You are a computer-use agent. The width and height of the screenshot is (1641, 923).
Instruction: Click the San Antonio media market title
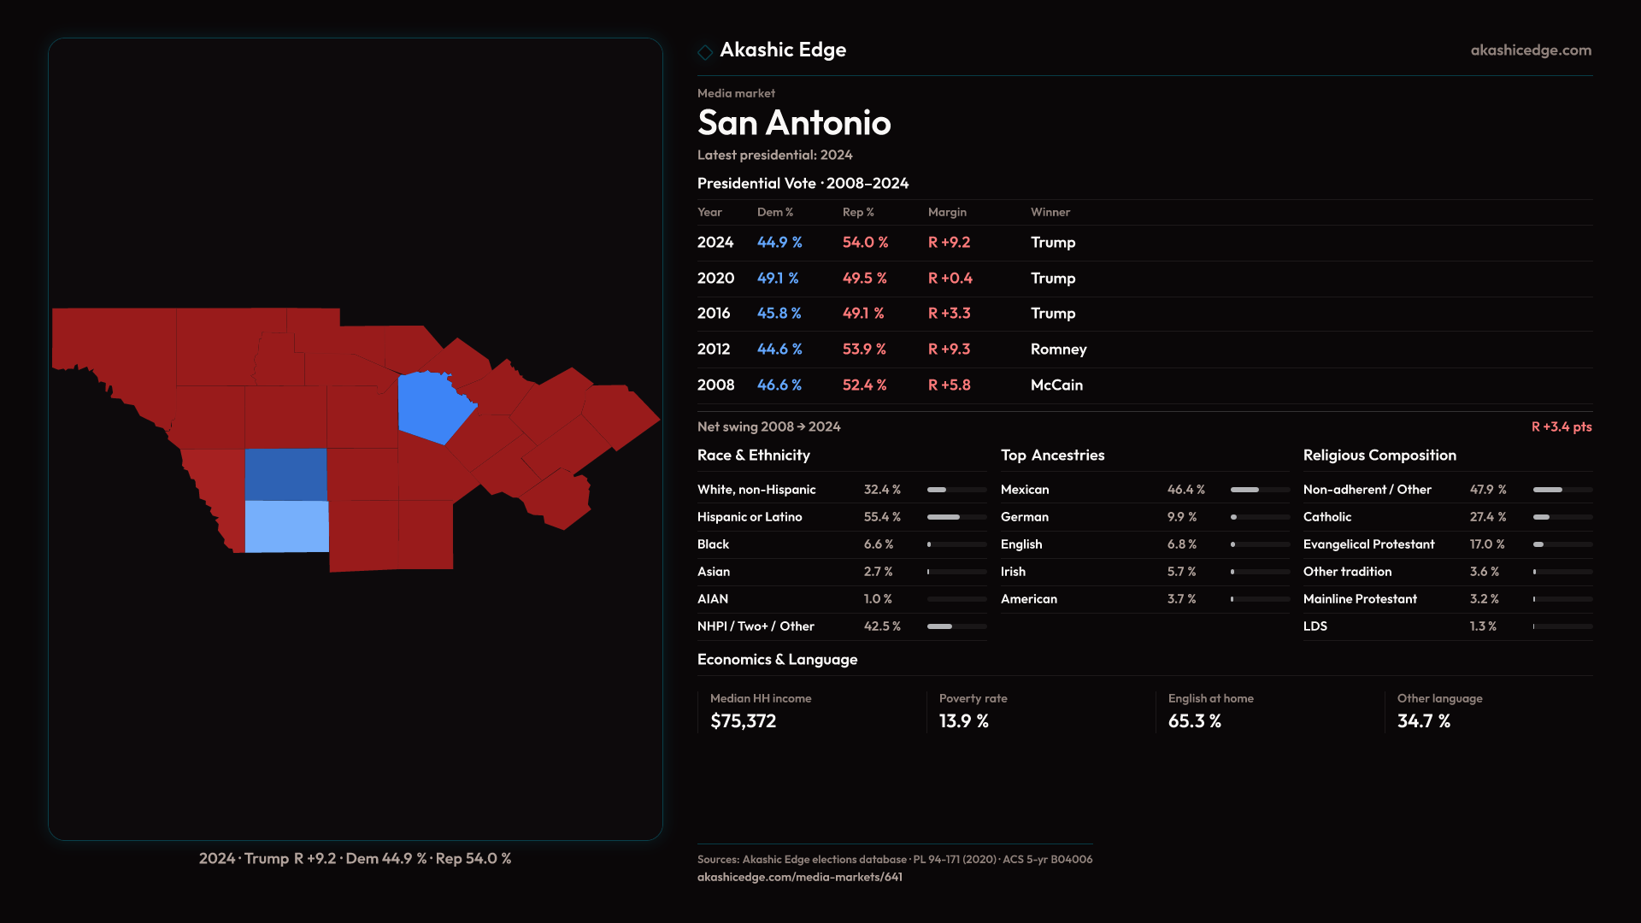(x=793, y=123)
